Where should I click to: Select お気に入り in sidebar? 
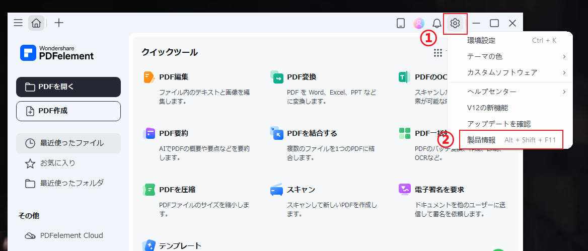[x=68, y=163]
